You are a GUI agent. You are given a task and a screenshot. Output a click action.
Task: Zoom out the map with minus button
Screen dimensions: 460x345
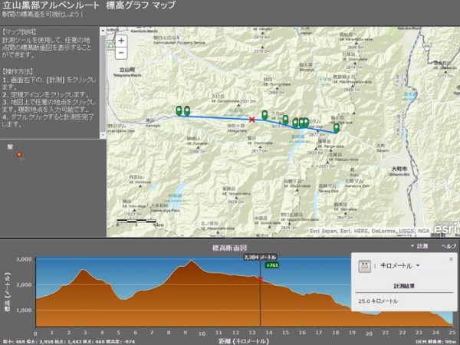pyautogui.click(x=121, y=53)
